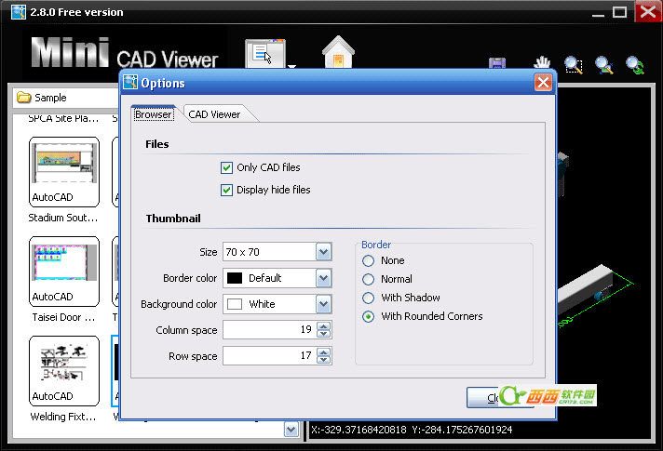Open the Background color dropdown arrow

coord(323,304)
